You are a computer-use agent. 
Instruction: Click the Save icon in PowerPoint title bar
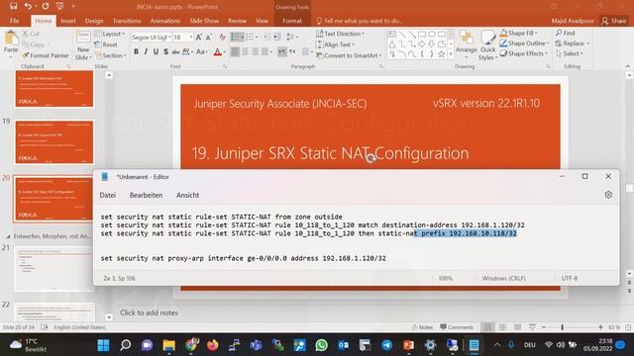pyautogui.click(x=13, y=7)
